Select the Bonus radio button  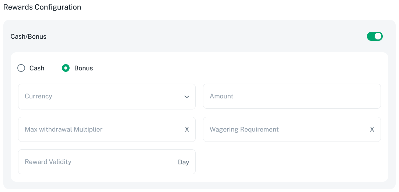point(66,68)
